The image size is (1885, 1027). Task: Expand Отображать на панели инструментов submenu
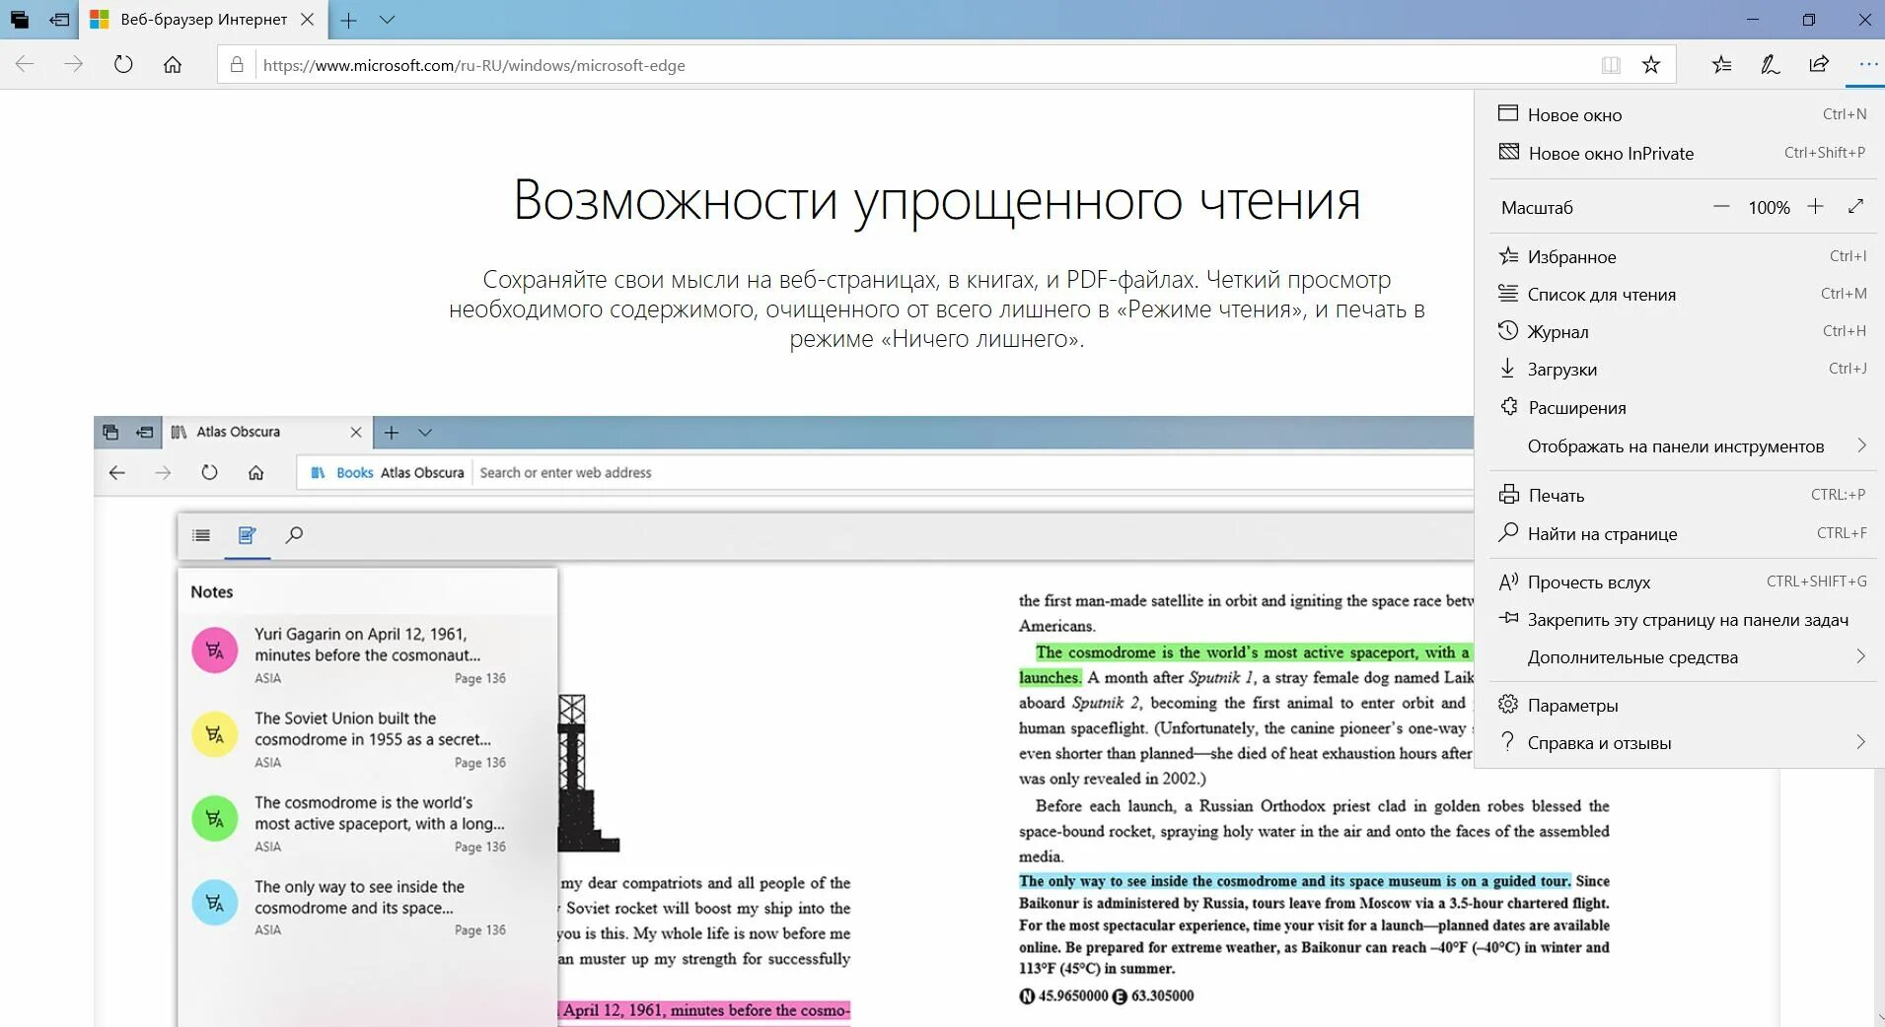[1681, 445]
